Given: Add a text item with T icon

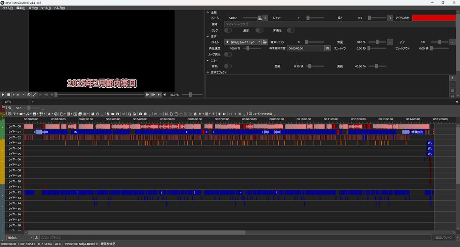Looking at the screenshot, I should click(x=14, y=114).
